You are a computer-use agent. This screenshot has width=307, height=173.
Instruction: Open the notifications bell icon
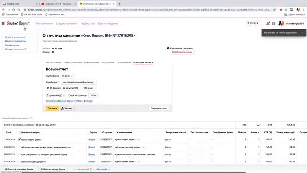click(x=268, y=24)
